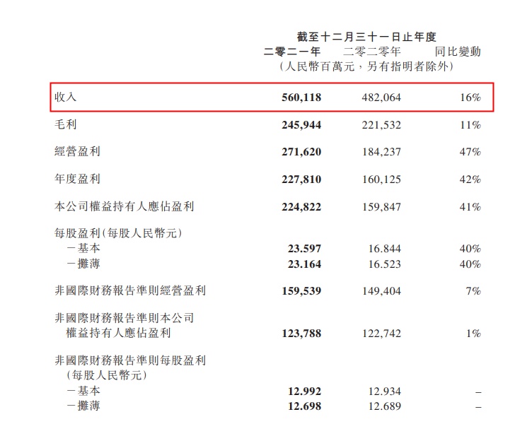This screenshot has height=424, width=527.
Task: Select attributable profit value 224,822
Action: click(301, 207)
